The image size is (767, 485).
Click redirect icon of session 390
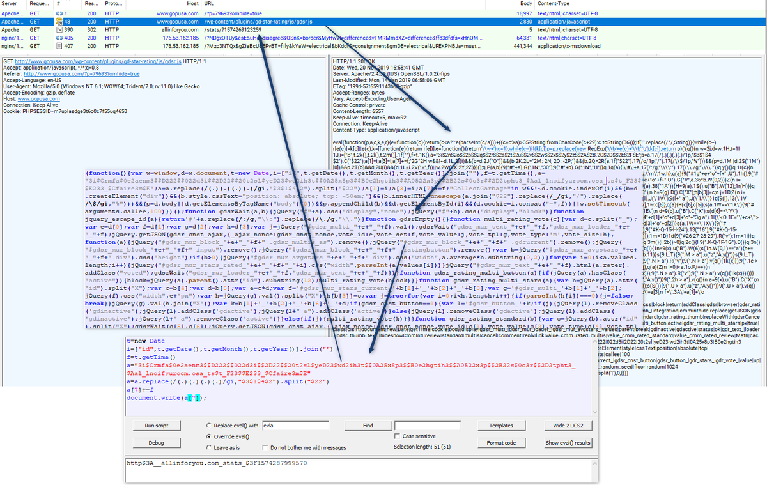click(59, 29)
